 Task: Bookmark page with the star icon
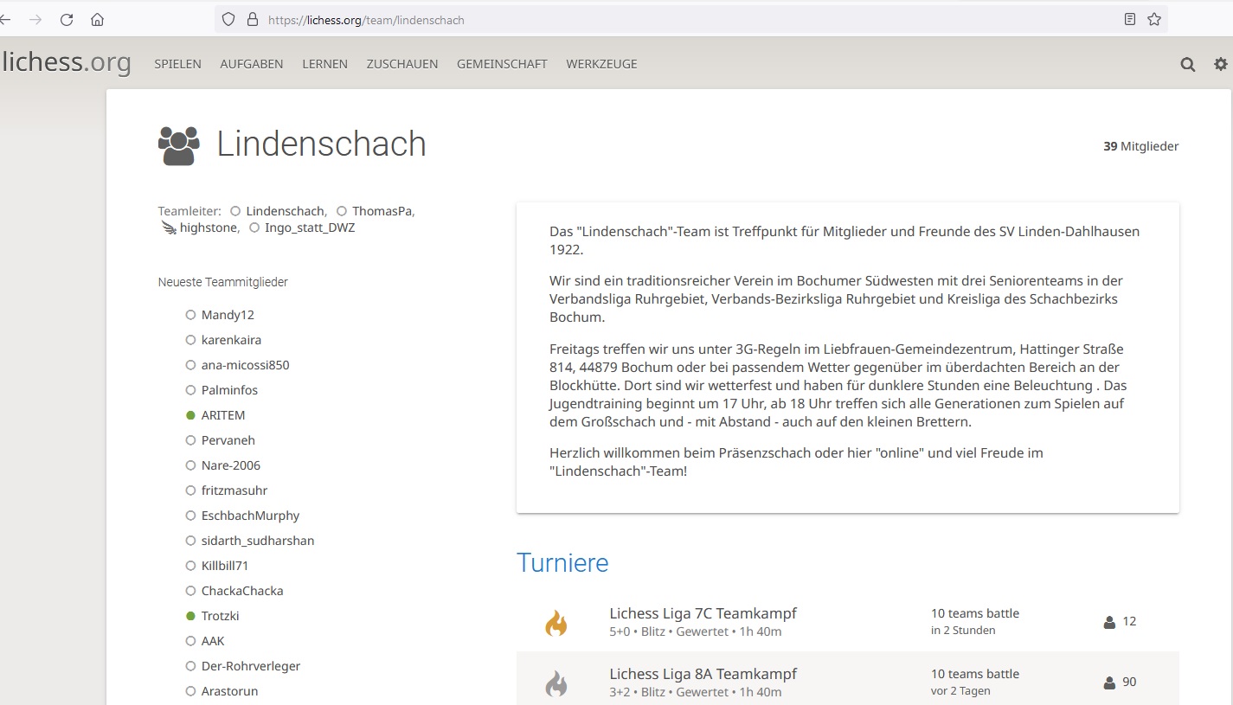click(x=1154, y=19)
